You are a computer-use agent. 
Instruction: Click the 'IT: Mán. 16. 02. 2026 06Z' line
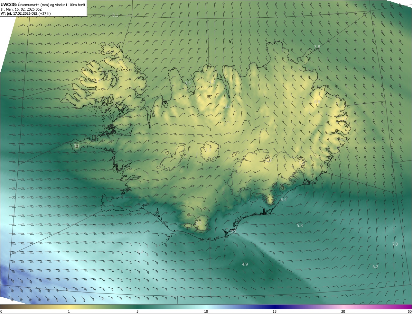click(x=22, y=9)
